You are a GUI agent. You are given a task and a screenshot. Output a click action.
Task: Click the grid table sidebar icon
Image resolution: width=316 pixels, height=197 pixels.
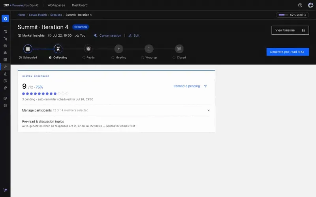point(5,60)
